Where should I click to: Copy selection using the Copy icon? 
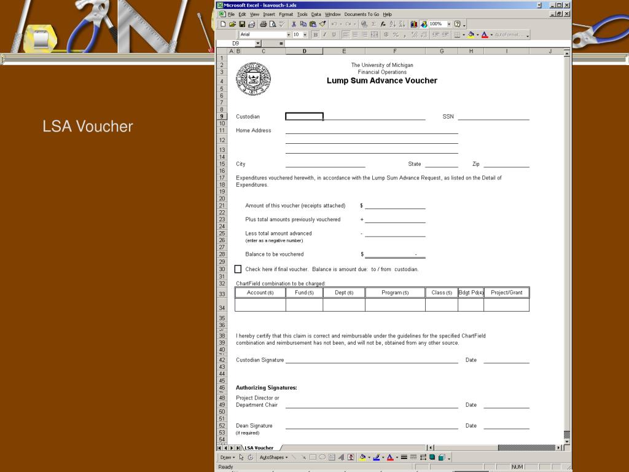(x=303, y=24)
